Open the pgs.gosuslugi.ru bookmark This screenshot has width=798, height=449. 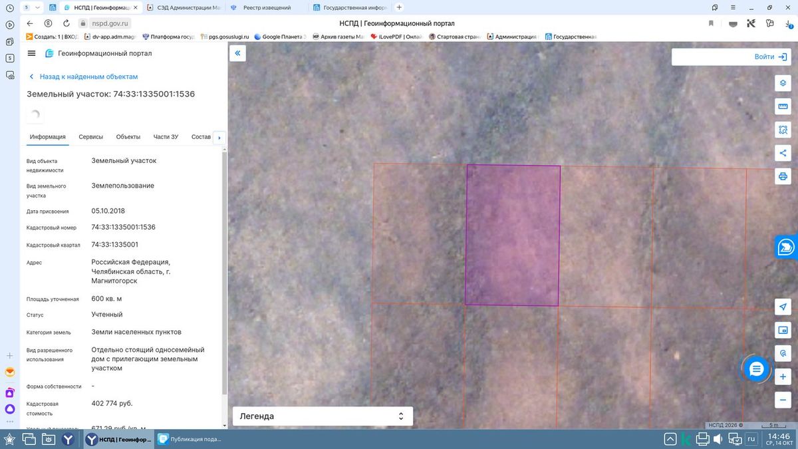[226, 37]
